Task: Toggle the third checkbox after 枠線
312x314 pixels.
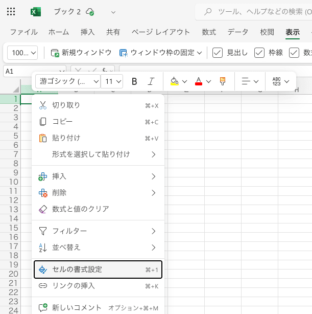Action: (x=294, y=53)
